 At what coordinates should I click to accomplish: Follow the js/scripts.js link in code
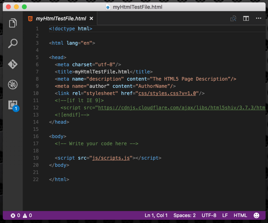pyautogui.click(x=111, y=158)
